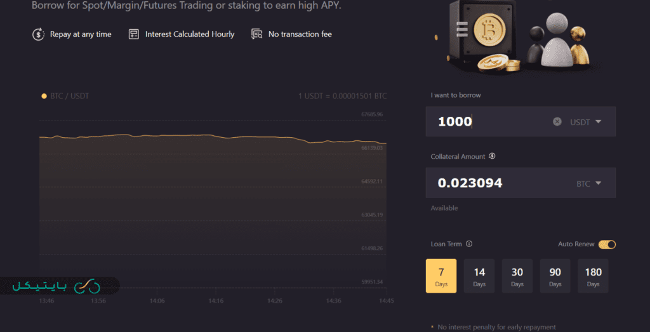Click the No transaction fee icon
The height and width of the screenshot is (332, 650).
[256, 34]
